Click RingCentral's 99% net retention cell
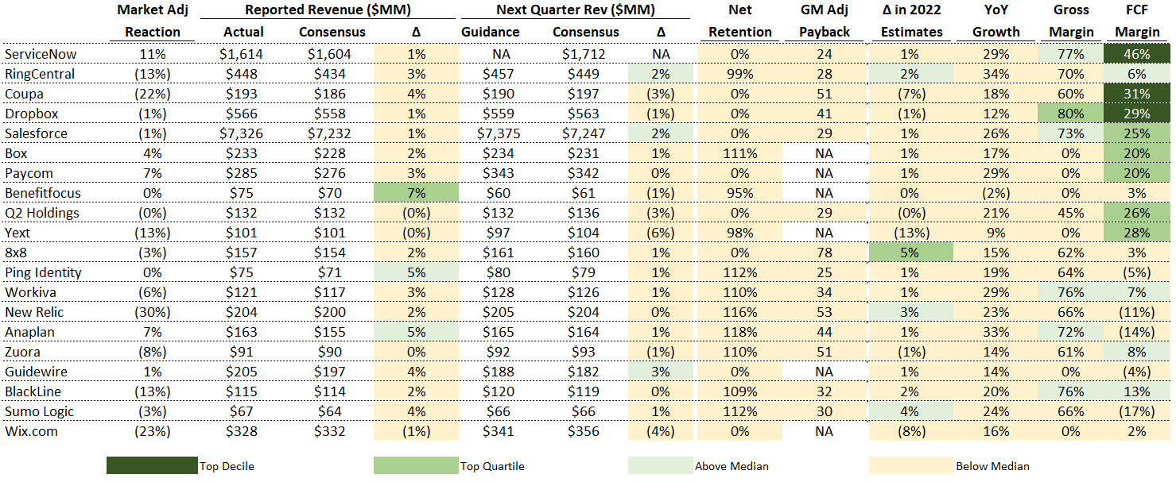The width and height of the screenshot is (1176, 482). [739, 74]
